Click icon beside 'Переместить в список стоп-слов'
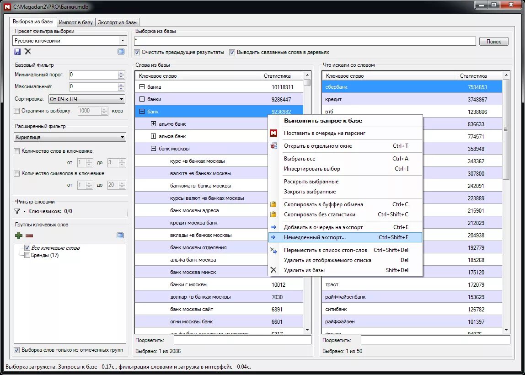525x375 pixels. click(x=273, y=250)
